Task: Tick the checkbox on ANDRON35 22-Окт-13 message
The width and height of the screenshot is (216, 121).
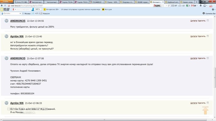Action: tap(208, 21)
